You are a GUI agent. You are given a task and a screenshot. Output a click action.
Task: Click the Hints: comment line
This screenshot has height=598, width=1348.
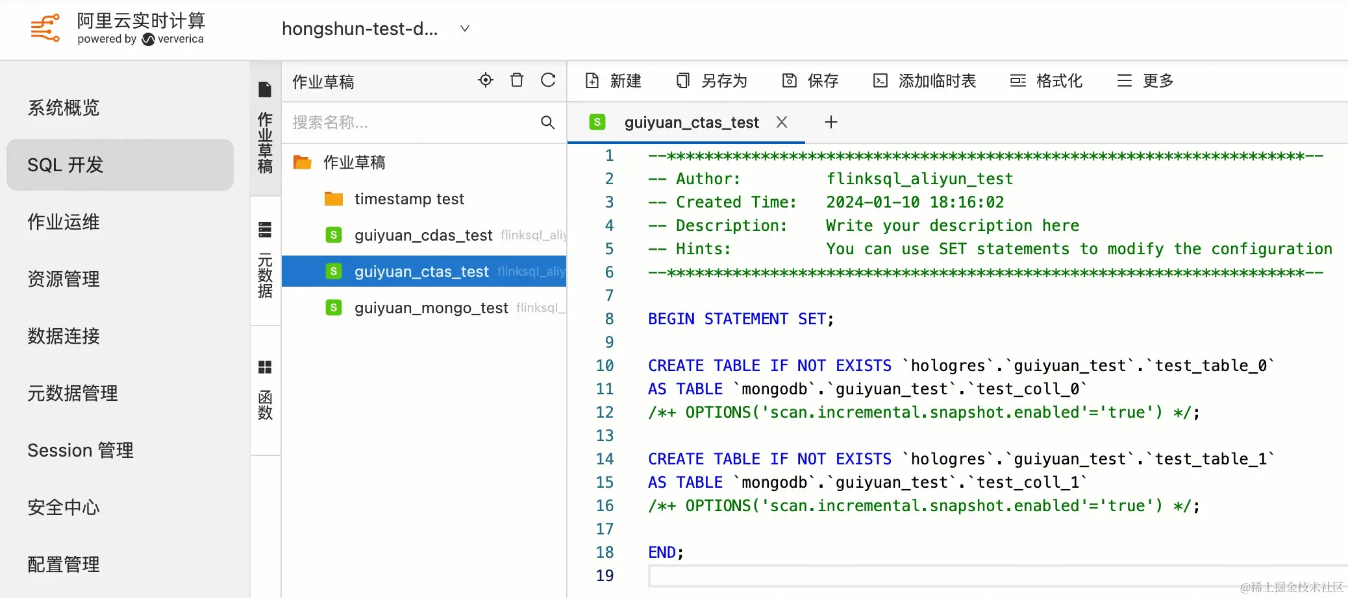[x=990, y=249]
